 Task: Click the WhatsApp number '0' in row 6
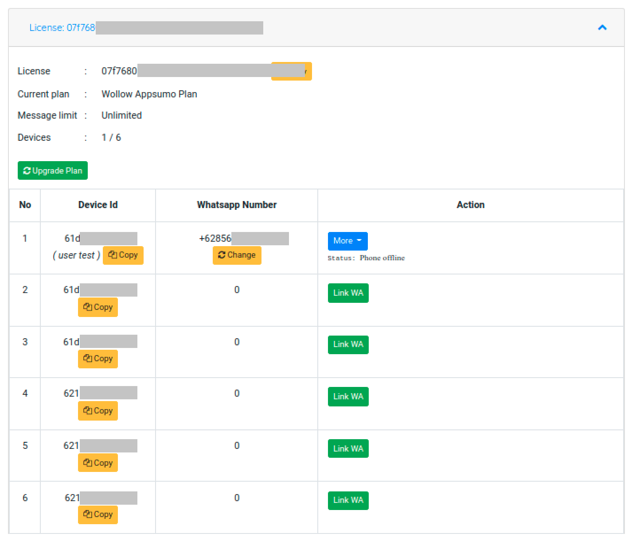(x=237, y=498)
